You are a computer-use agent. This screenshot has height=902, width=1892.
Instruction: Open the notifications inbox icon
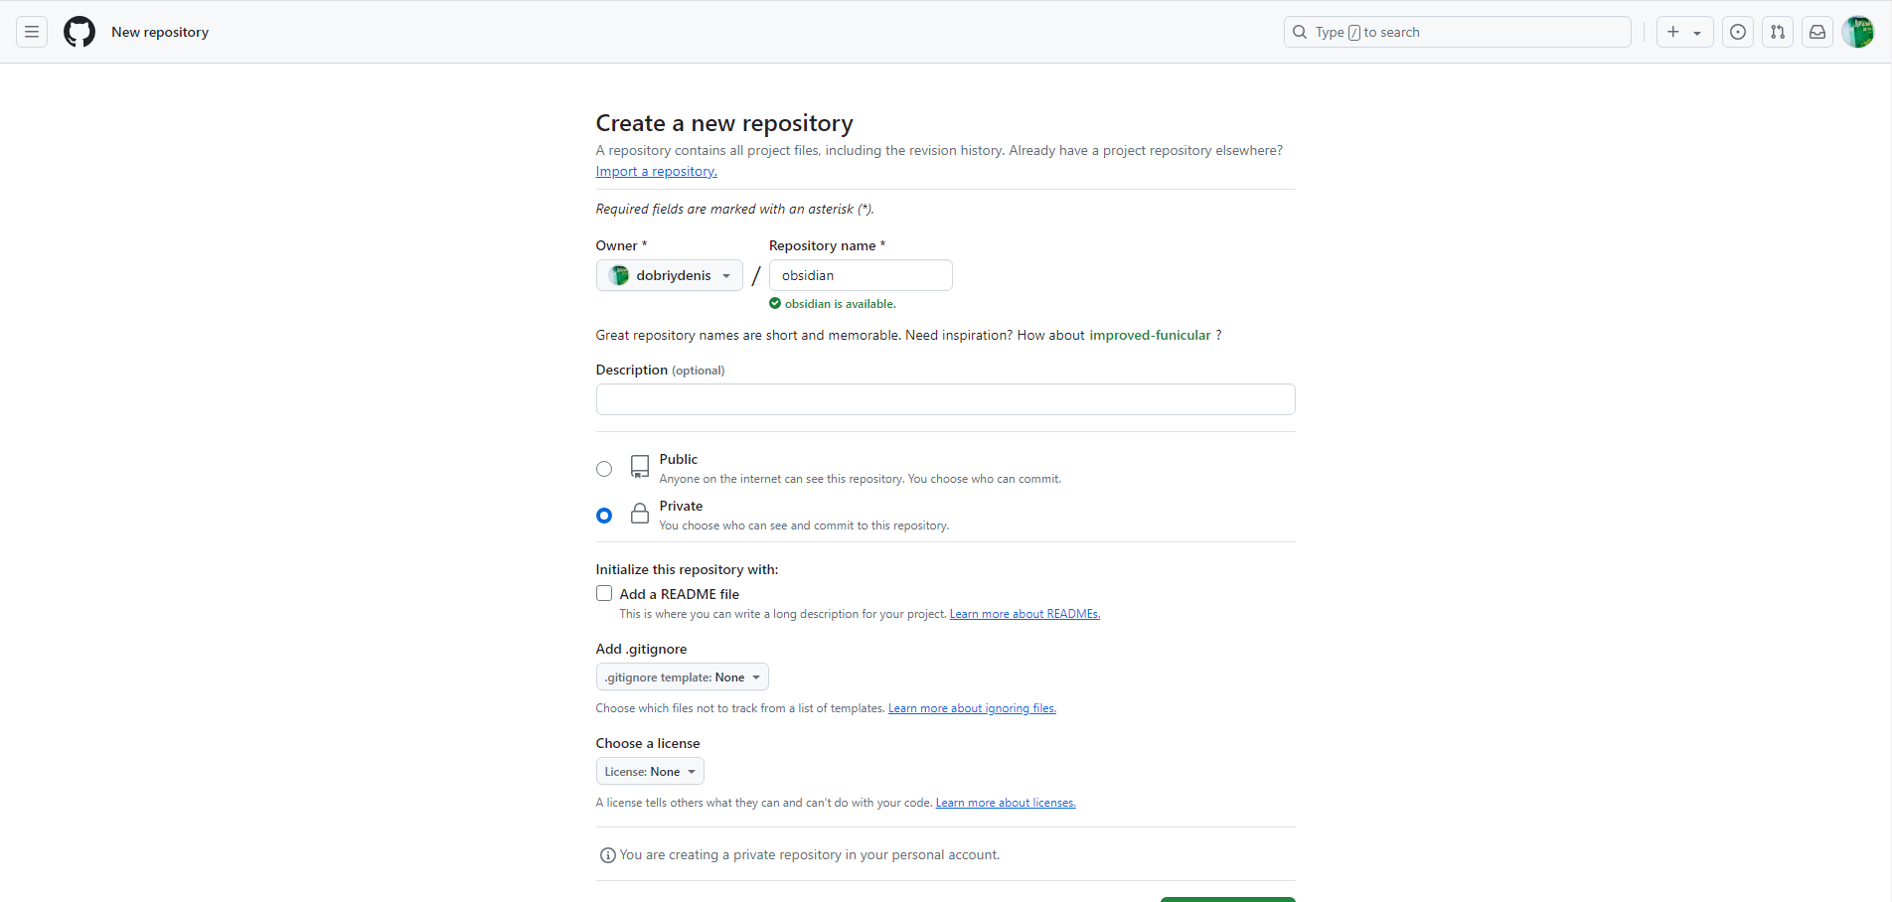(1817, 32)
